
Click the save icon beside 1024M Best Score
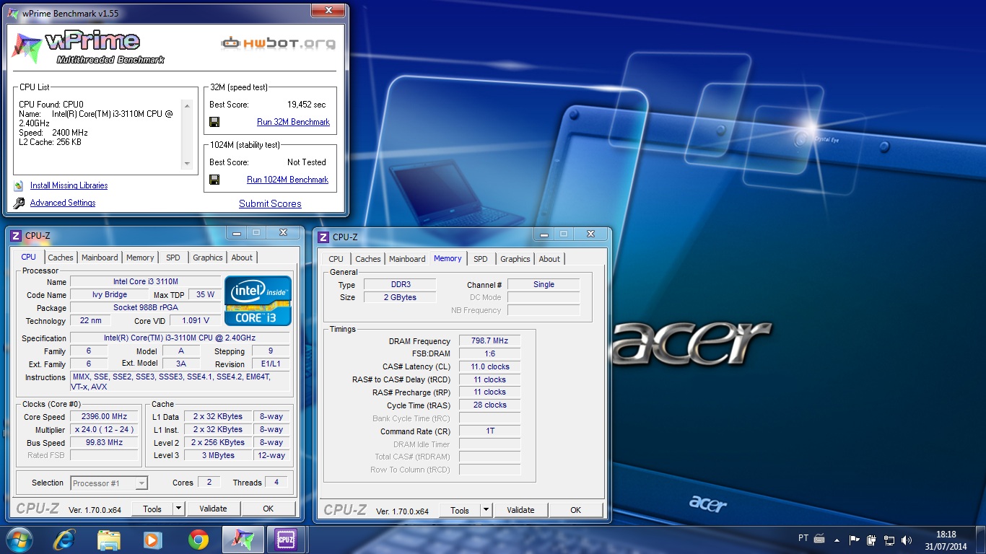pos(214,180)
